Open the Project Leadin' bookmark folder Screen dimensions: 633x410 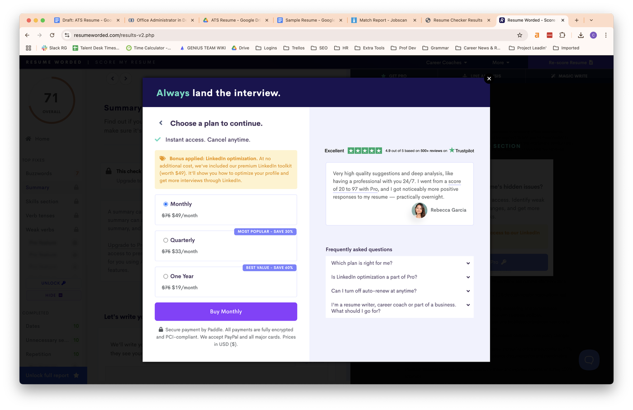pyautogui.click(x=528, y=48)
